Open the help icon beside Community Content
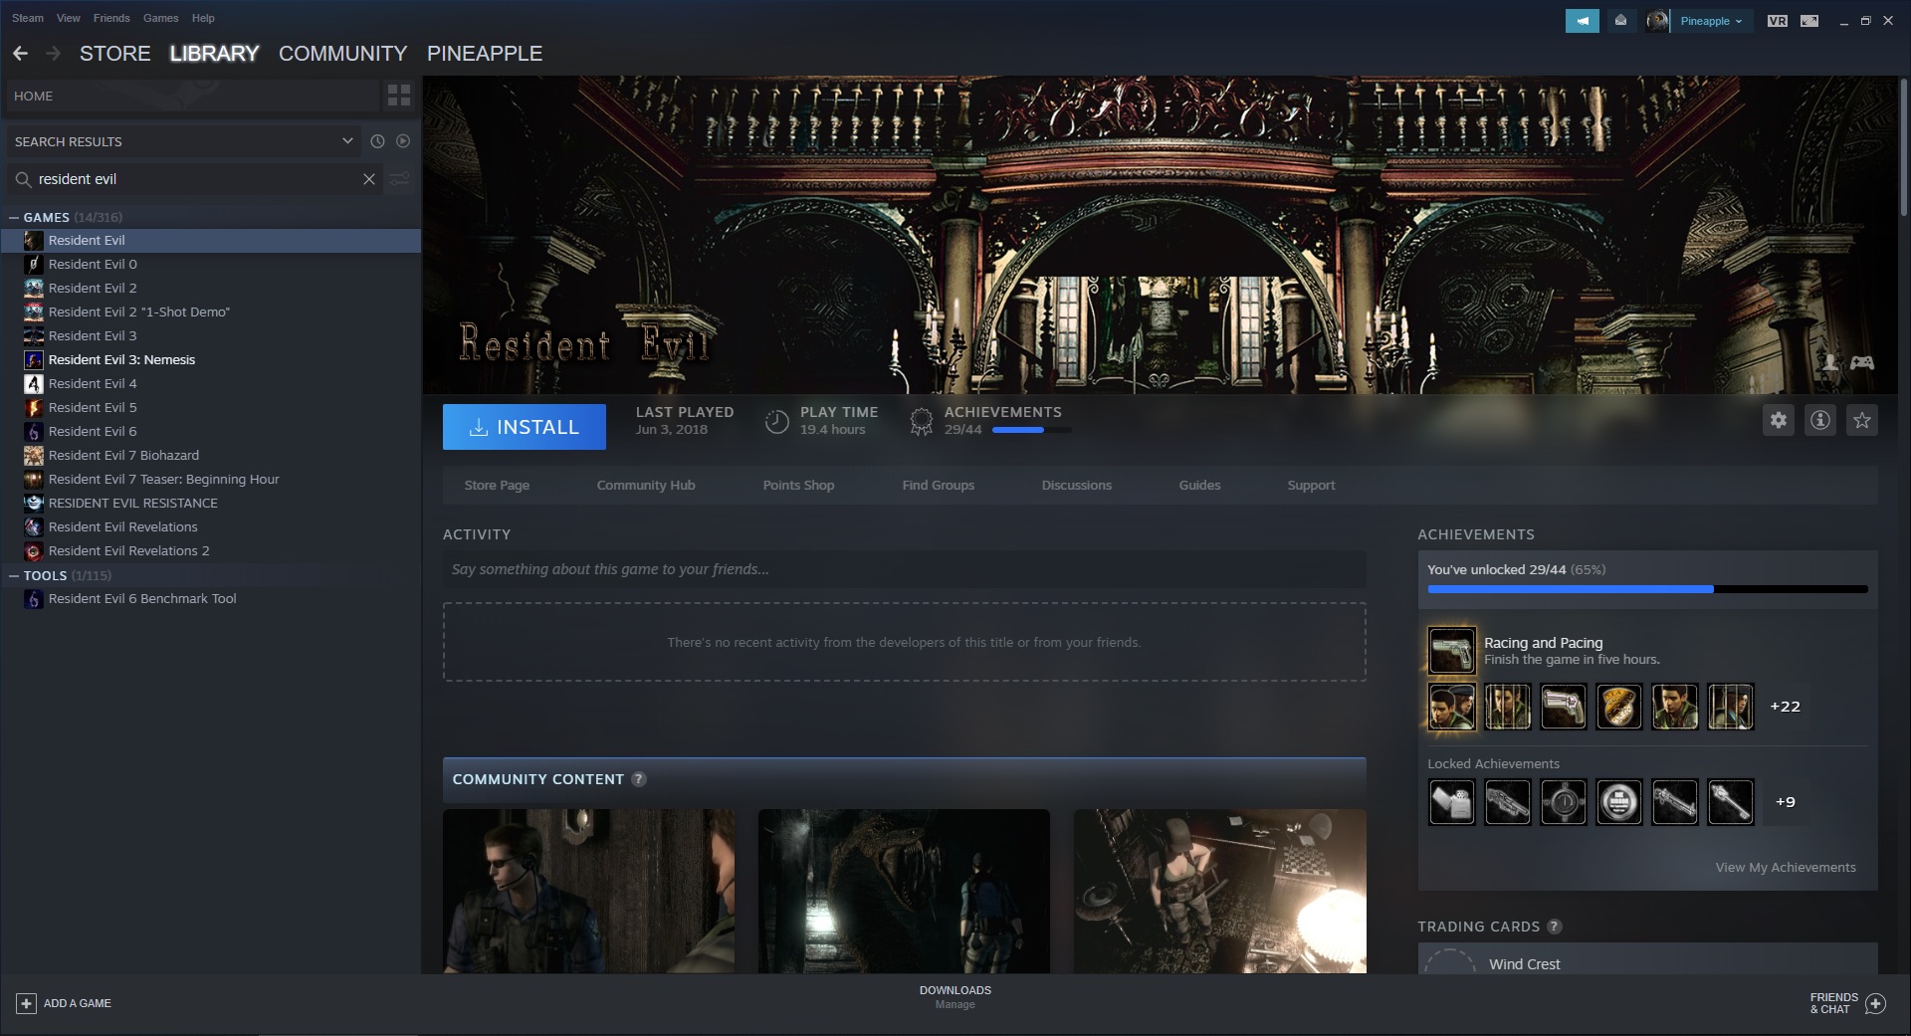This screenshot has height=1036, width=1911. tap(639, 779)
